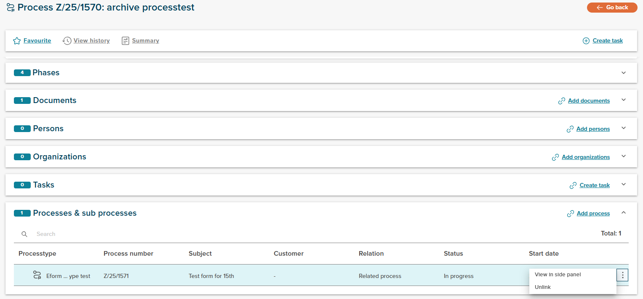The image size is (643, 299).
Task: Collapse the Processes & sub processes section
Action: coord(624,213)
